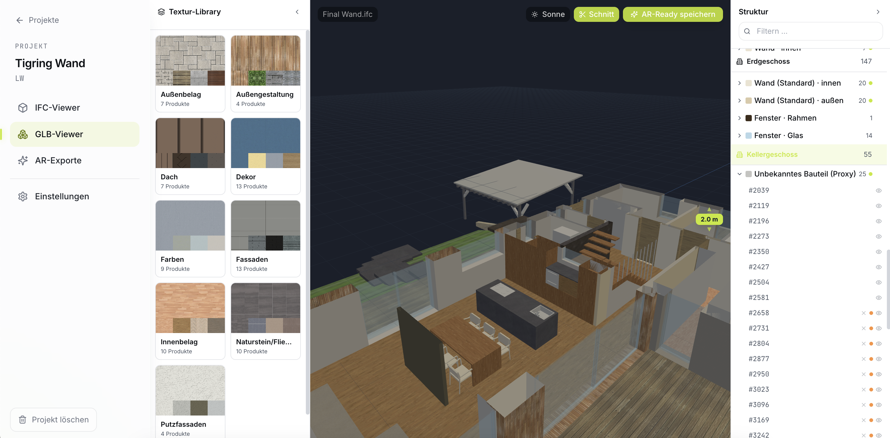
Task: Open the IFC-Viewer cube icon
Action: 23,108
